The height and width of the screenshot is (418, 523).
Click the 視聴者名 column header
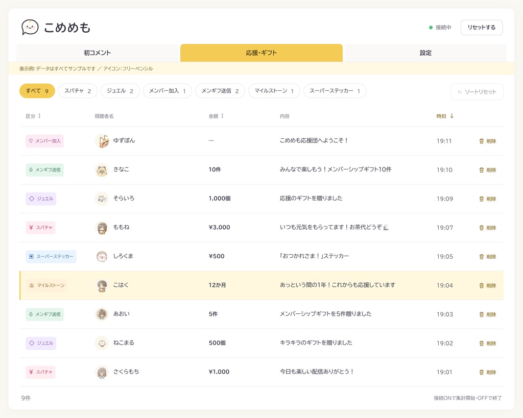pos(104,116)
